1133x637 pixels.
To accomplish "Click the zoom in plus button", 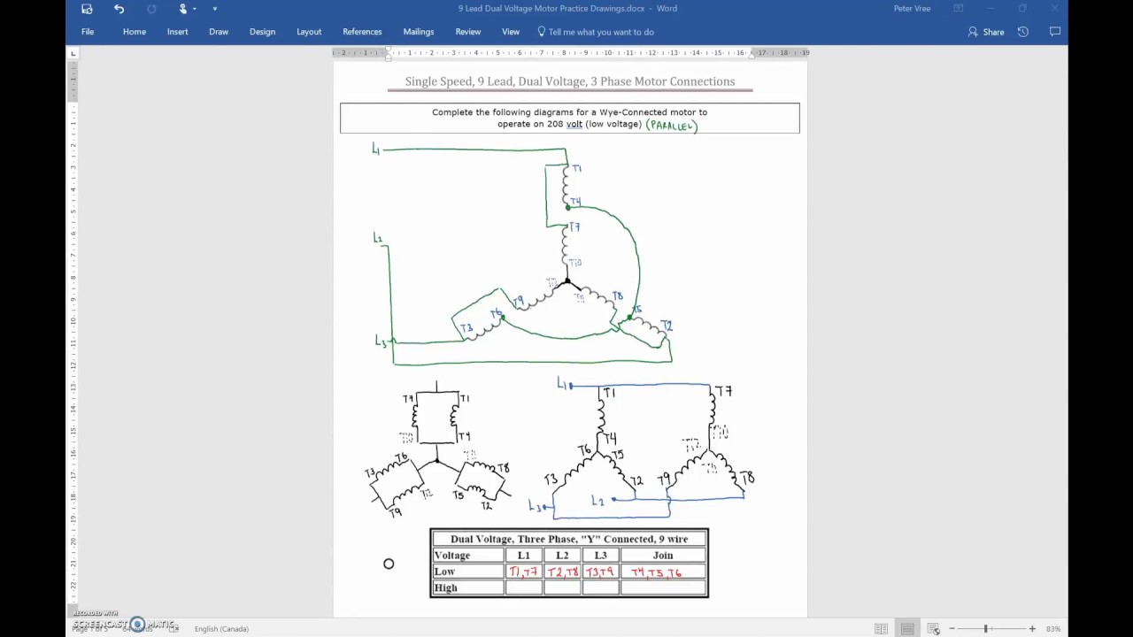I will click(1032, 629).
